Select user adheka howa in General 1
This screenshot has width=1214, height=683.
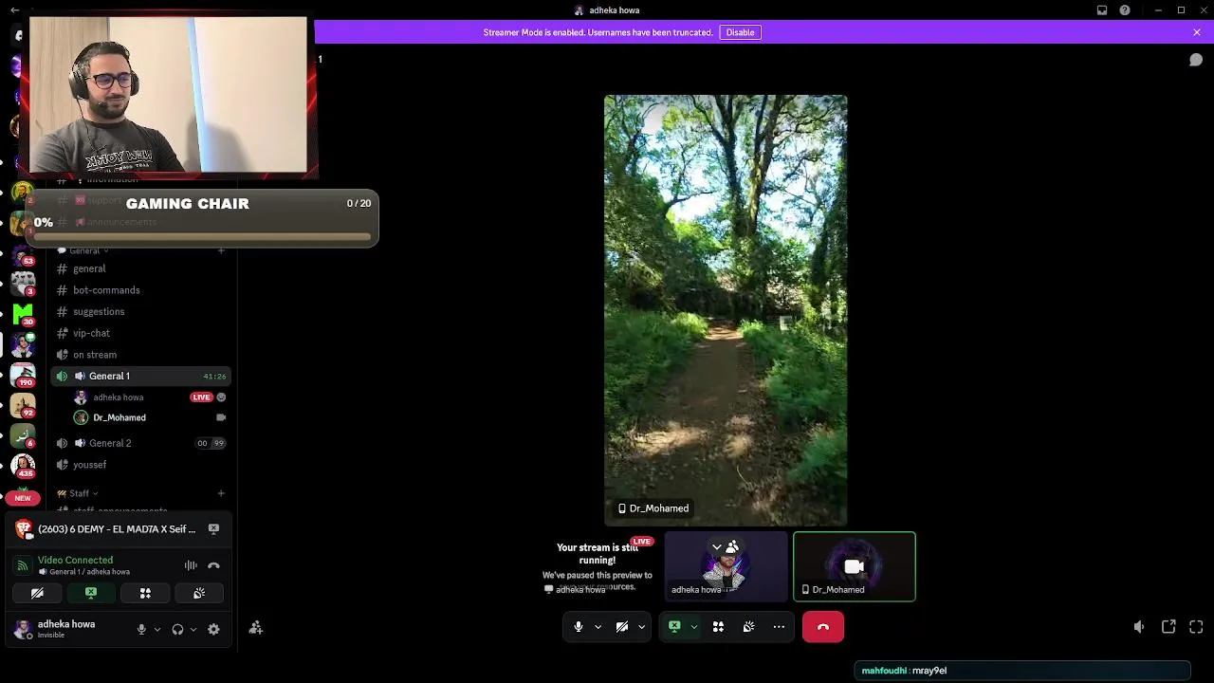[x=118, y=397]
